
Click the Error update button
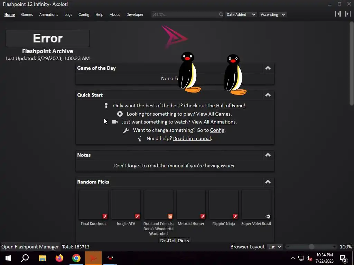(48, 38)
